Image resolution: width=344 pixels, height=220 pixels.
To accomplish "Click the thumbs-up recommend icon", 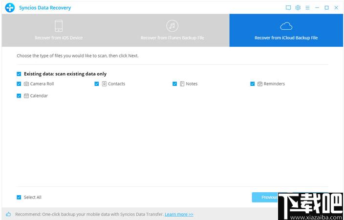I will coord(8,214).
